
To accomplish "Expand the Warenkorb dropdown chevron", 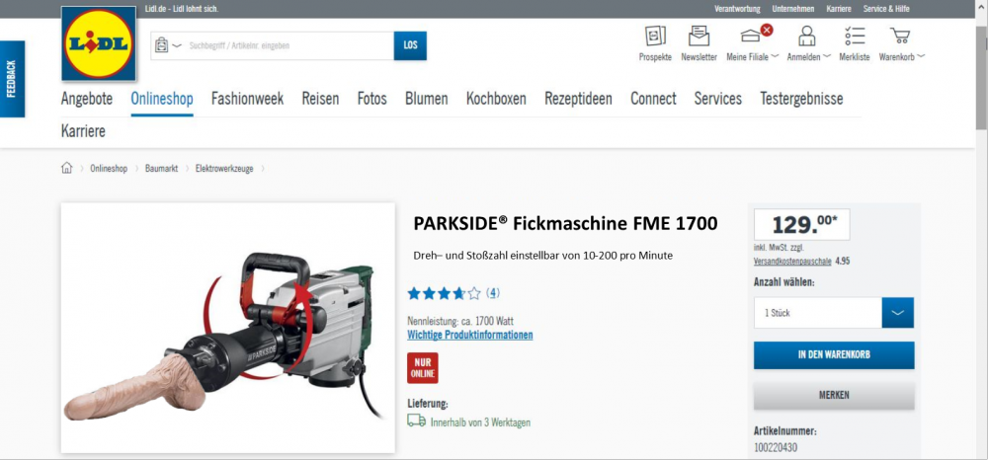I will tap(921, 57).
